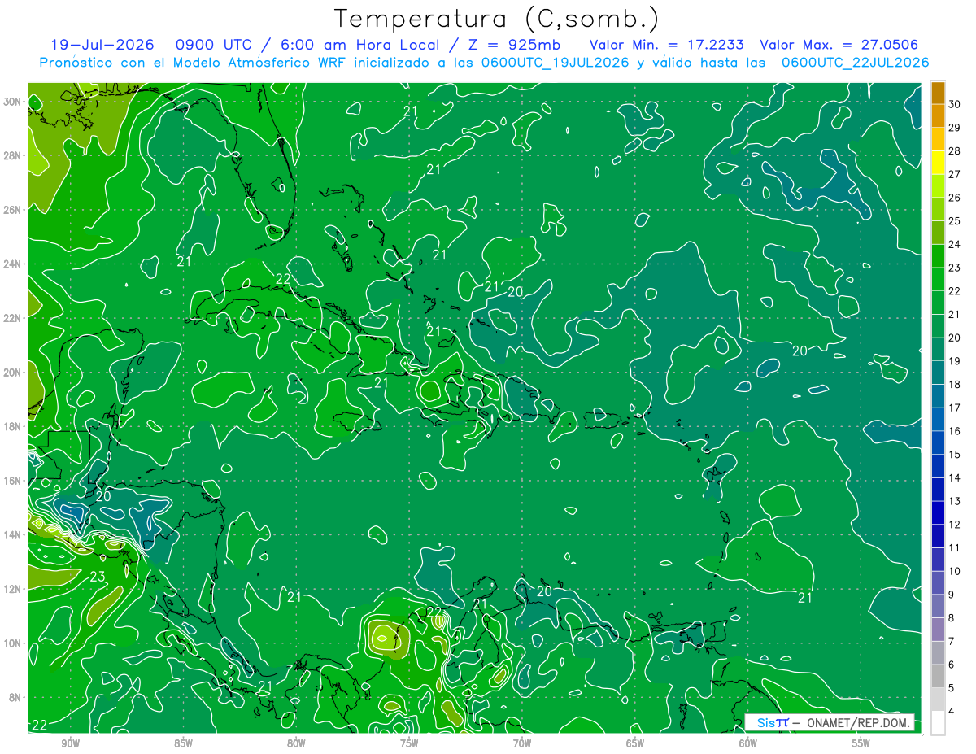Click the "17" label on the color scale
Image resolution: width=976 pixels, height=754 pixels.
[x=954, y=408]
